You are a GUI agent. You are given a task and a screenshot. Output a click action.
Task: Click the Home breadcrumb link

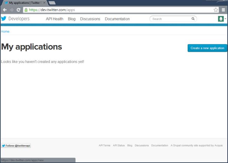coord(5,31)
